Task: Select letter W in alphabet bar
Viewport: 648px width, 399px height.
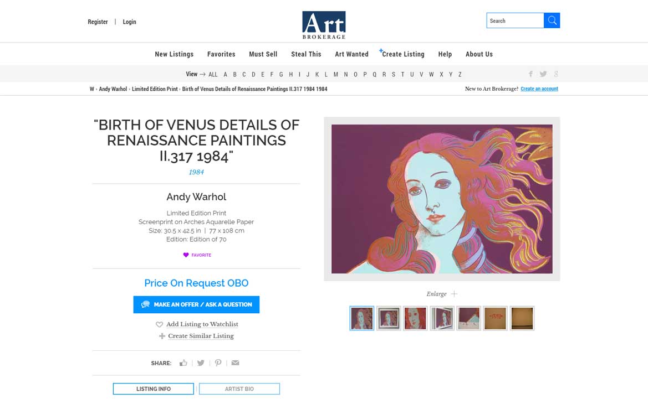Action: 431,74
